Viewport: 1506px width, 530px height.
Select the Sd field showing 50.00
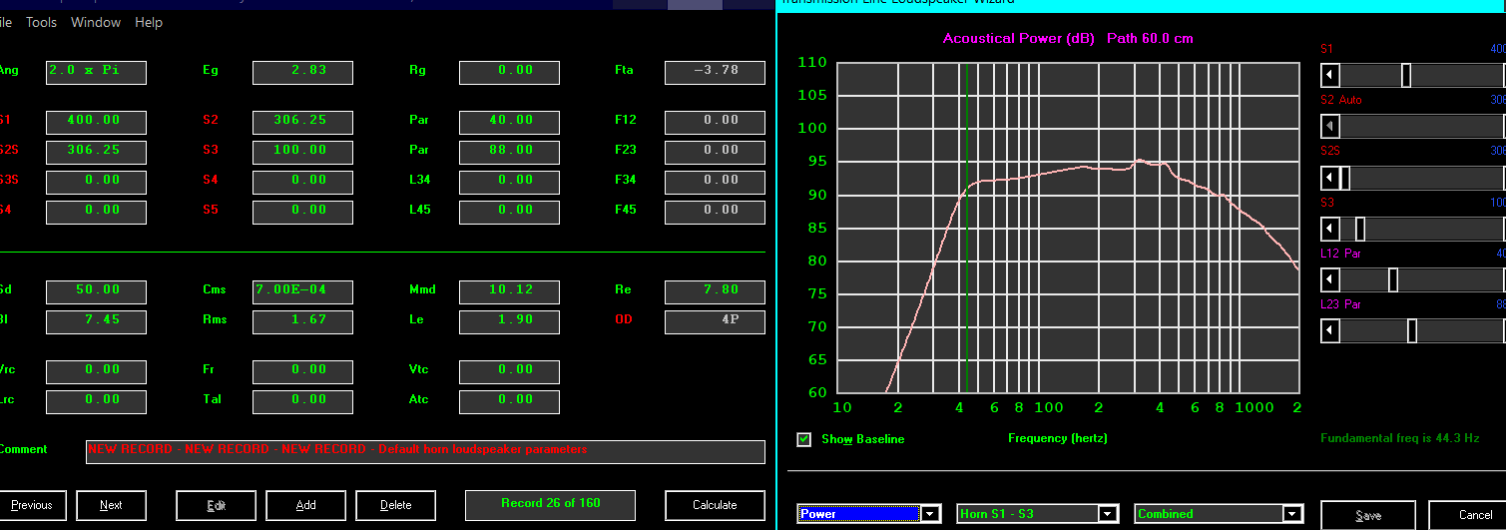pyautogui.click(x=96, y=291)
